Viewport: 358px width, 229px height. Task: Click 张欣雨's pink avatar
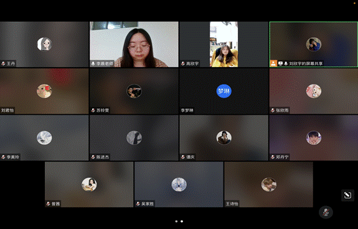tap(314, 91)
